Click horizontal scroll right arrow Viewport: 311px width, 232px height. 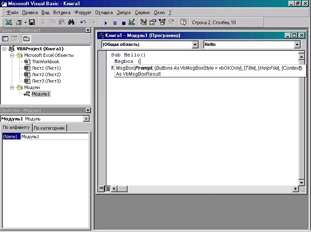click(x=296, y=188)
